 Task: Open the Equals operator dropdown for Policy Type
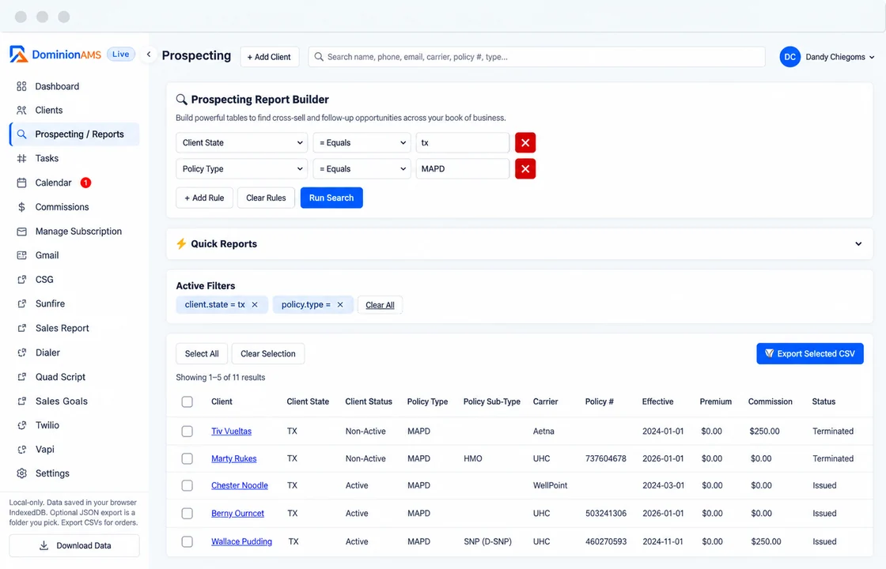click(x=362, y=169)
